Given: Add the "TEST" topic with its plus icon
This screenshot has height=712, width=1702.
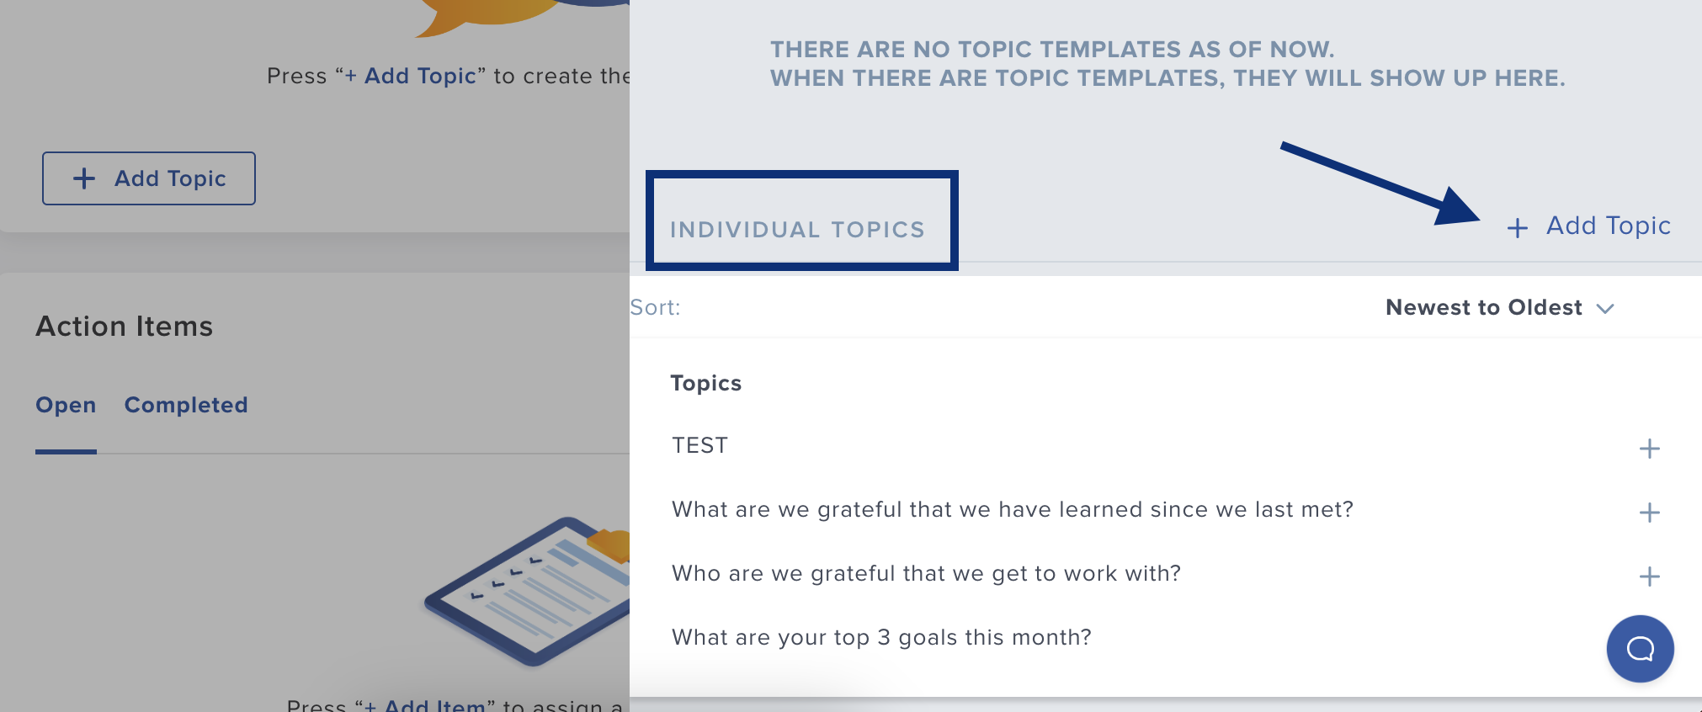Looking at the screenshot, I should pyautogui.click(x=1648, y=449).
